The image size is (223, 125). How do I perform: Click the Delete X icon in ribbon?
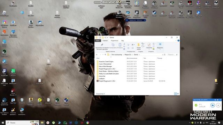click(132, 45)
